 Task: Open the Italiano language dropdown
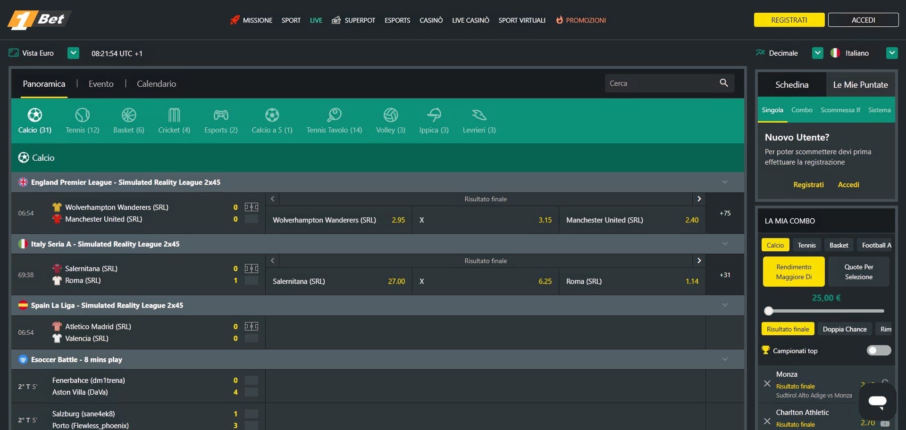click(x=892, y=53)
